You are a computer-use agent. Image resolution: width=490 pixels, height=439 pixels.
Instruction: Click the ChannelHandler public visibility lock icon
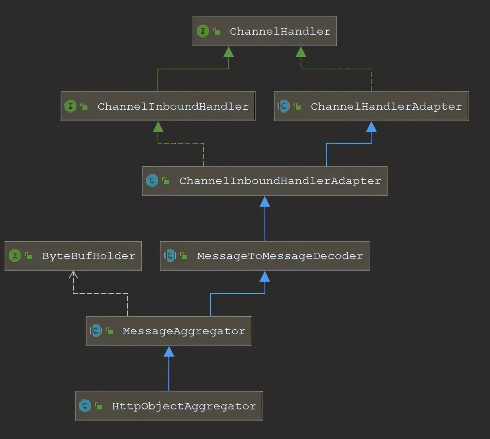coord(216,31)
